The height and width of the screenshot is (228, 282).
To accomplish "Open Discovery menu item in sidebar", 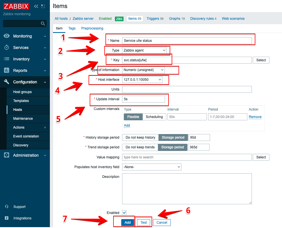I will [21, 145].
